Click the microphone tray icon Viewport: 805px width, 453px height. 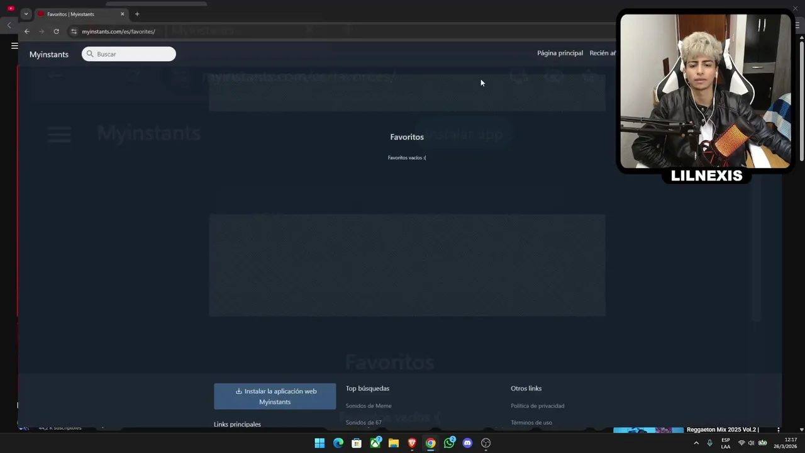710,443
